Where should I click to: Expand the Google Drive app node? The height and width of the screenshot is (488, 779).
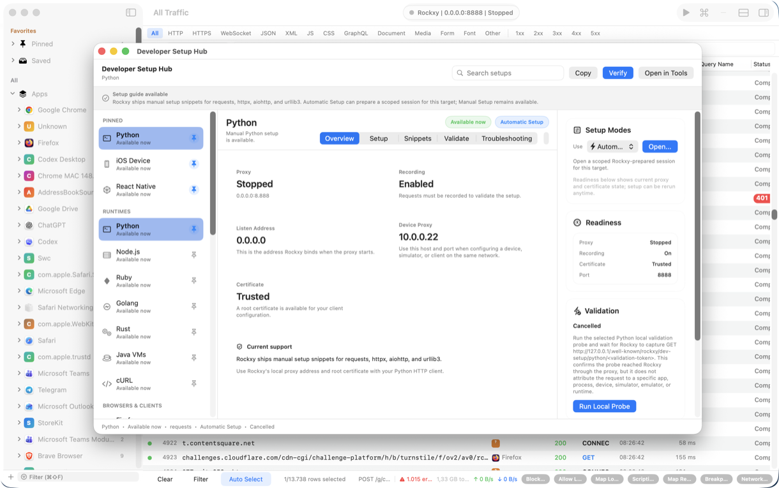tap(19, 209)
